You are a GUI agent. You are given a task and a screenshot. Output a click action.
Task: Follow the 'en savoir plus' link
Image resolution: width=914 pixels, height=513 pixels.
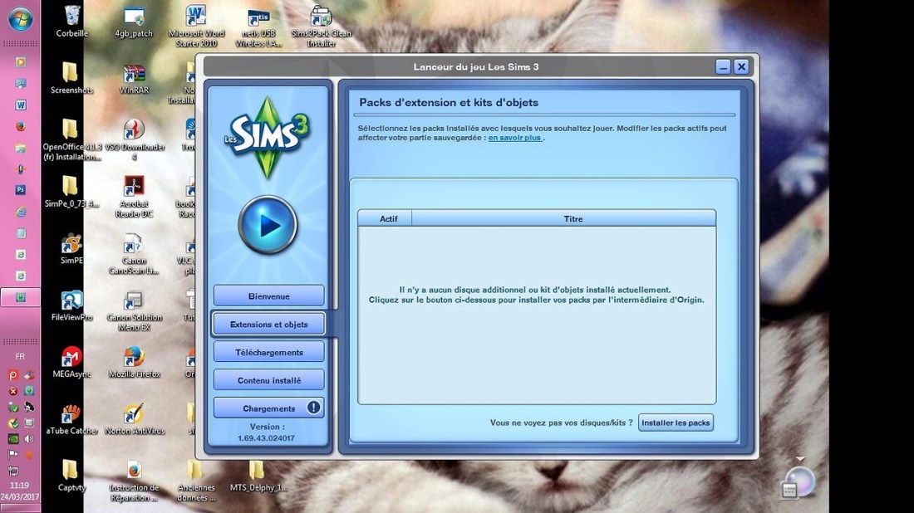[515, 139]
